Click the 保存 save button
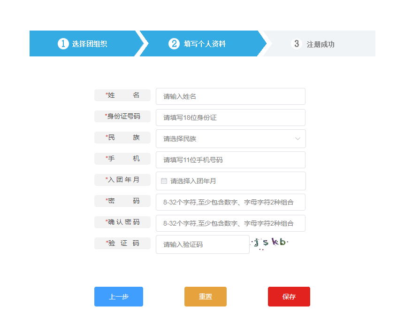 click(x=289, y=297)
